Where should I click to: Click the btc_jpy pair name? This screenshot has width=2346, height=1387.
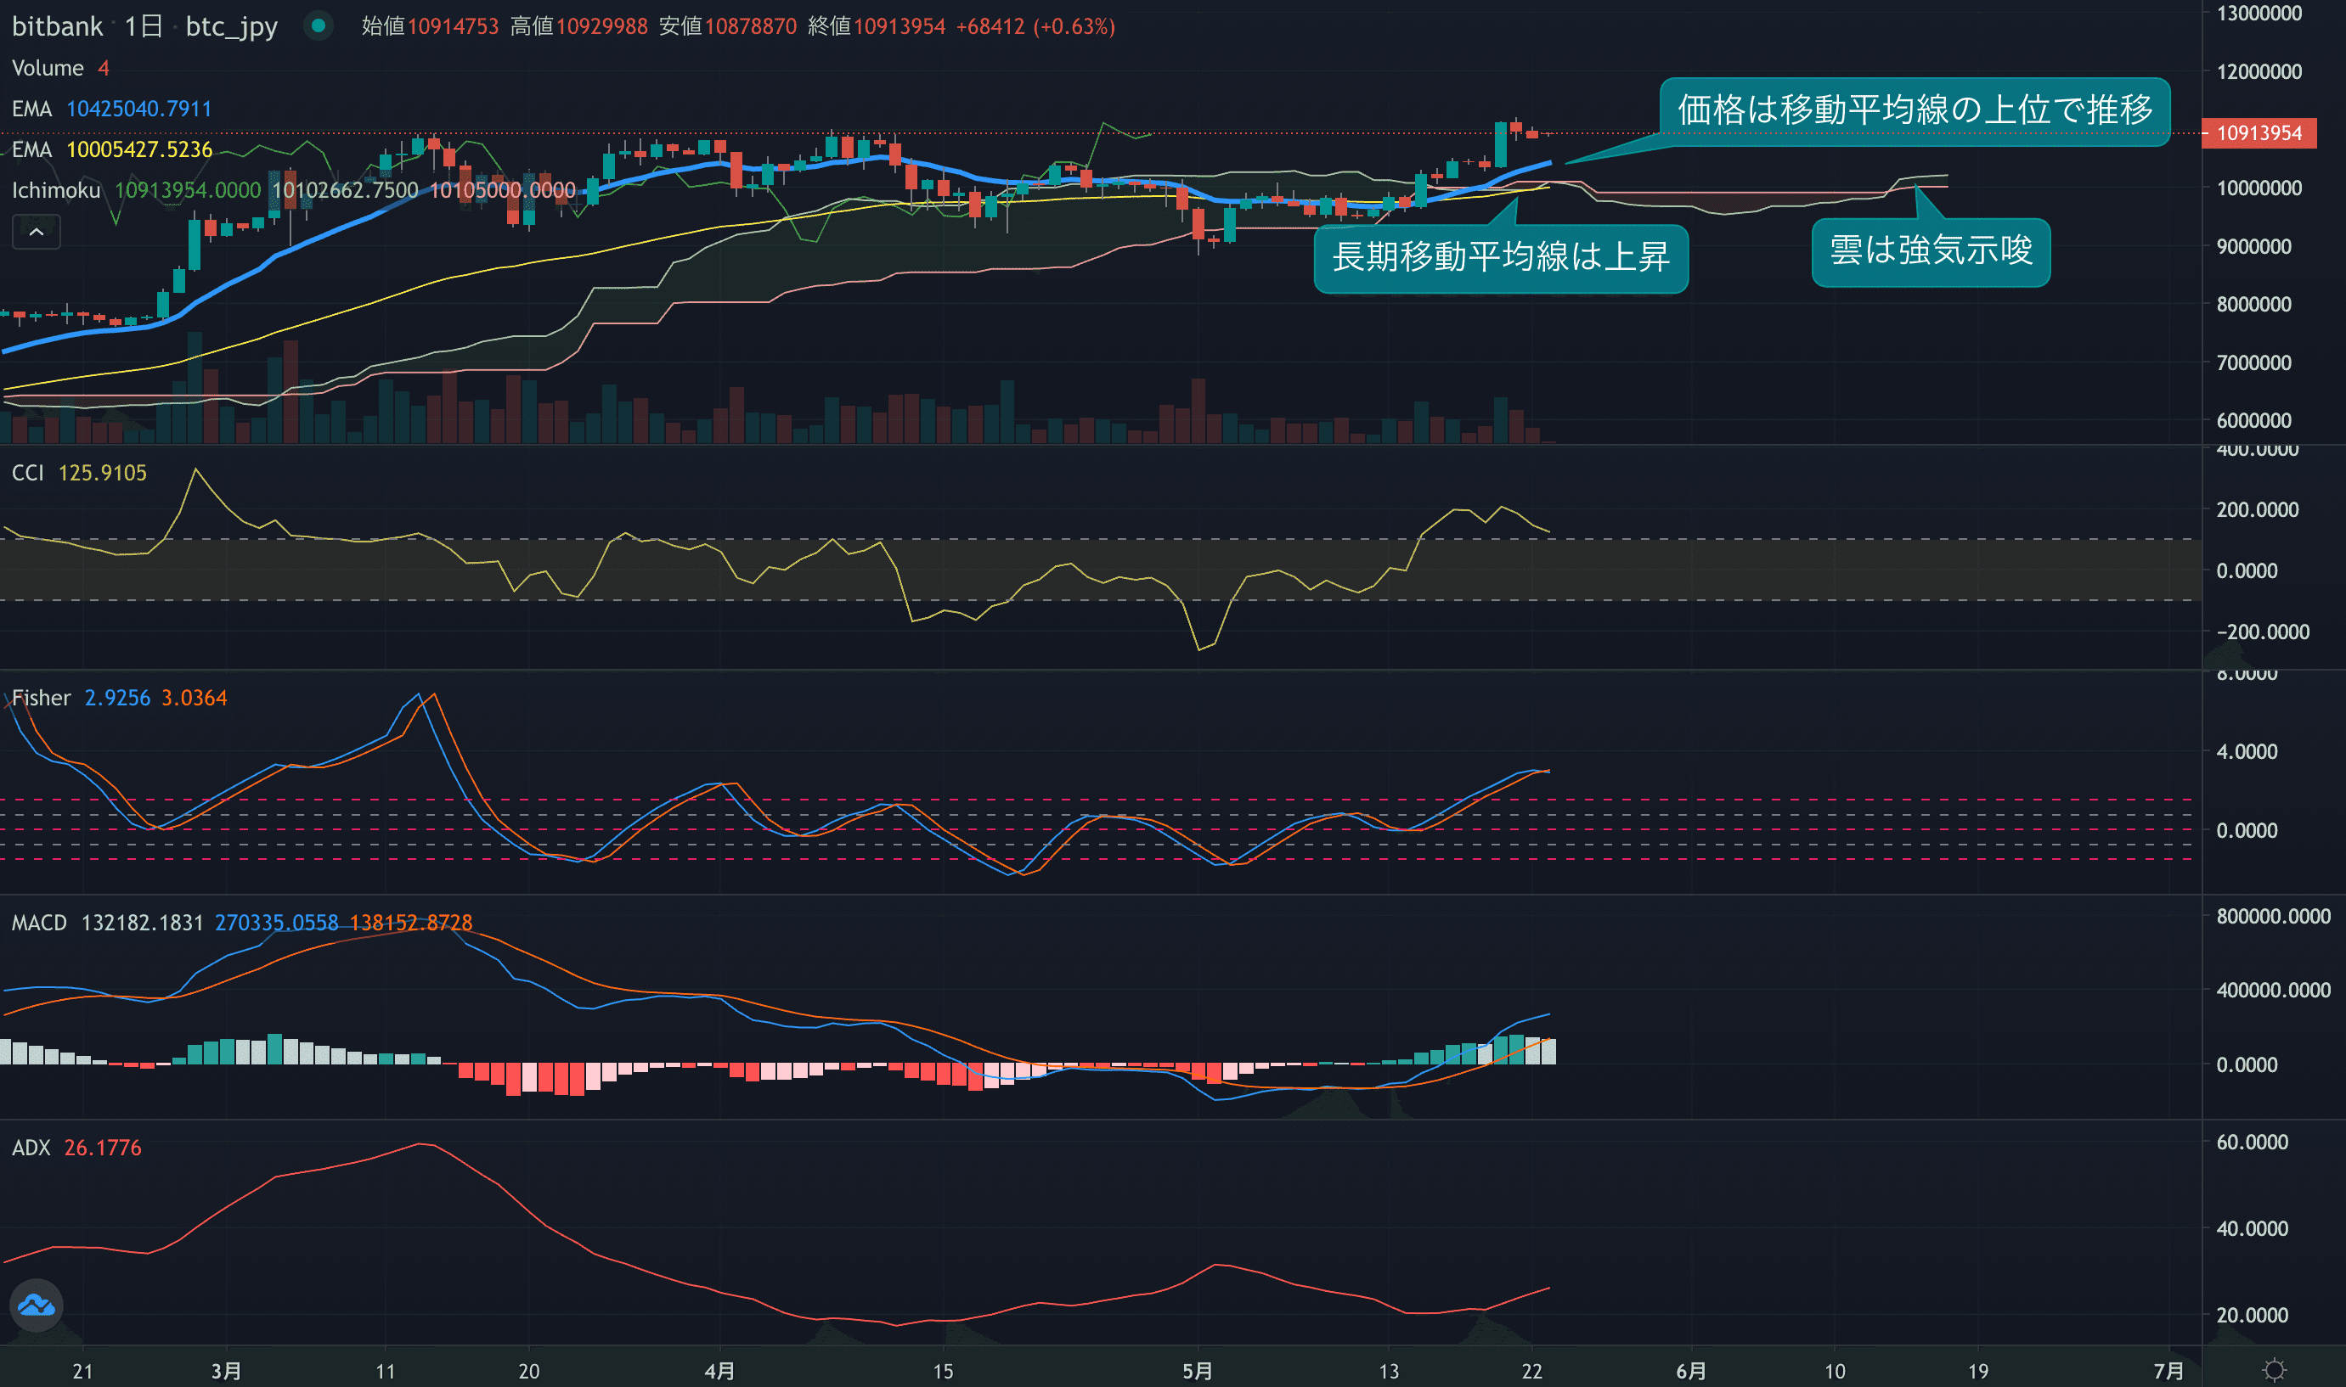tap(231, 26)
